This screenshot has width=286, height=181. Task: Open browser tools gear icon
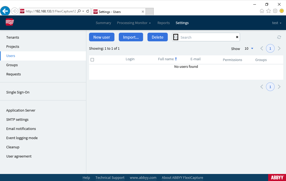pos(275,11)
